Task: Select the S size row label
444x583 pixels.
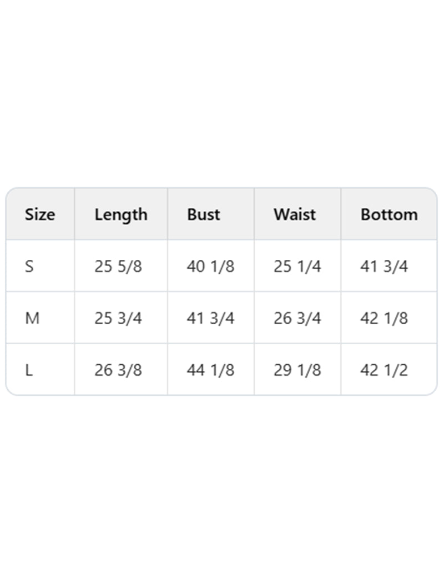Action: click(29, 267)
